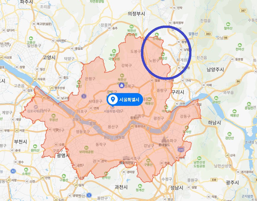Viewport: 257px width, 201px height.
Task: Select the 보라매공원 park icon
Action: (86, 148)
